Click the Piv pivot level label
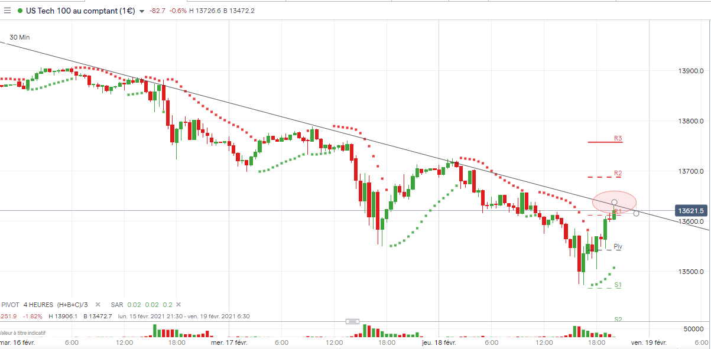The height and width of the screenshot is (349, 711). [618, 246]
